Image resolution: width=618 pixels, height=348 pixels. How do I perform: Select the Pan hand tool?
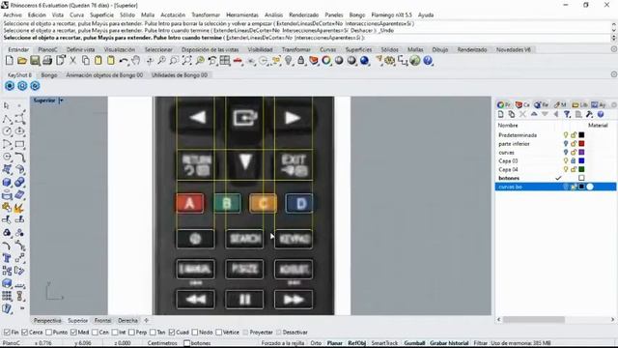pos(136,61)
